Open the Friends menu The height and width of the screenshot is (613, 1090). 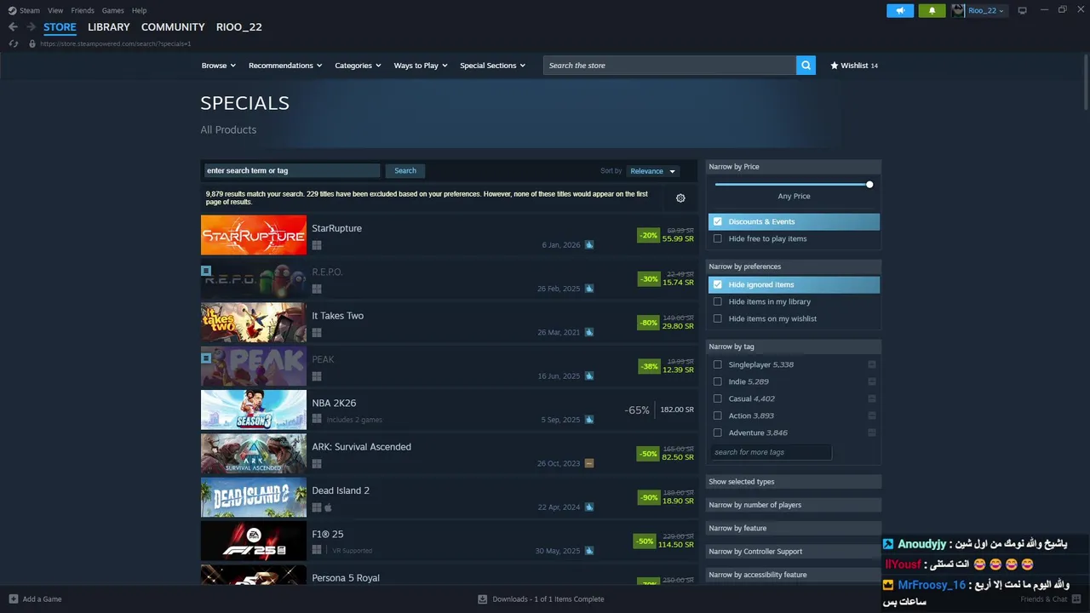(x=83, y=10)
